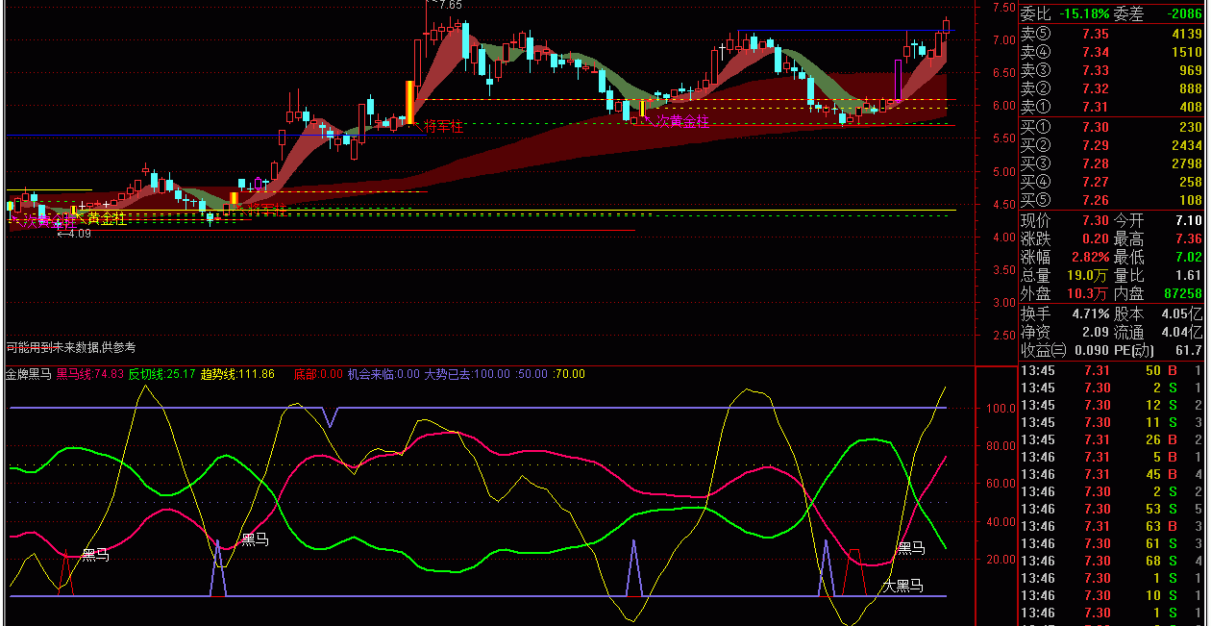The height and width of the screenshot is (626, 1211).
Task: Select the 反切线:25.17 indicator readout
Action: (x=162, y=374)
